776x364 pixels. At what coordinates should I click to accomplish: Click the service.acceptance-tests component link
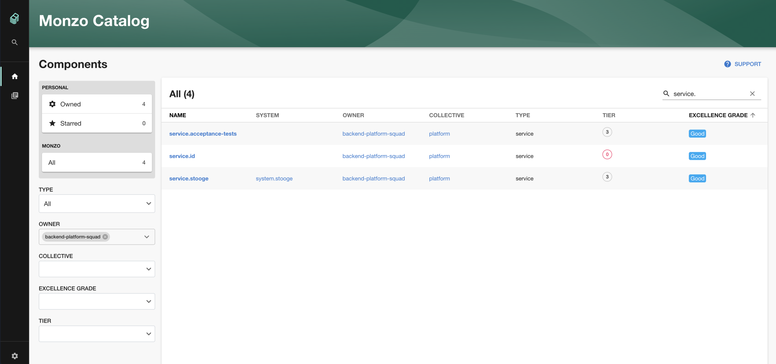(x=203, y=134)
